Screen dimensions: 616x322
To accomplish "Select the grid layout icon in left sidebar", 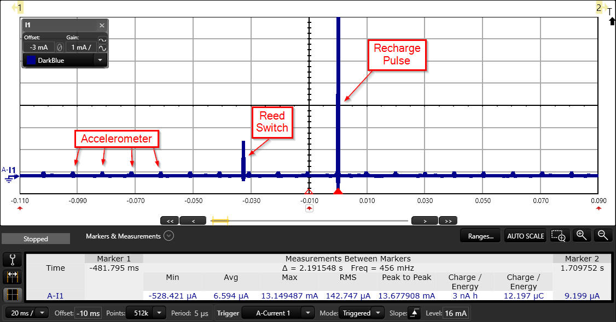I will 11,295.
